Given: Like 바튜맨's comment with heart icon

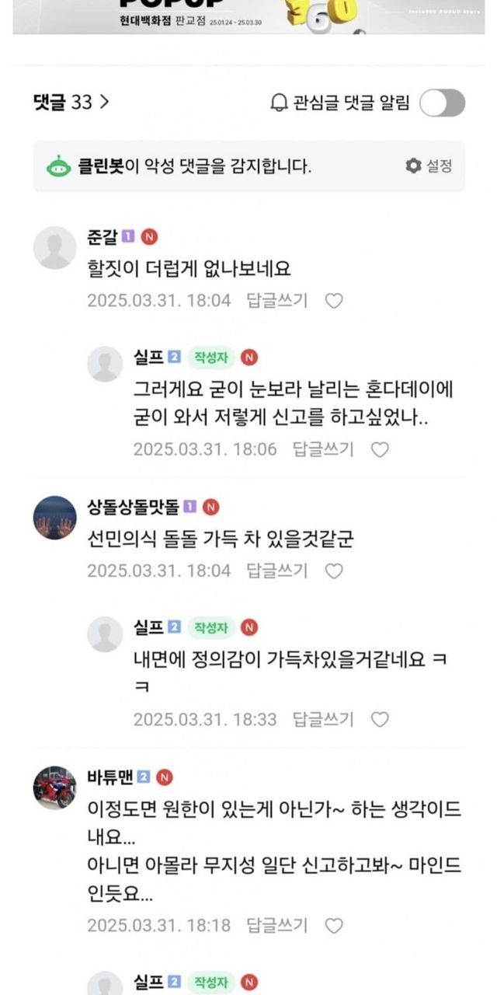Looking at the screenshot, I should [x=334, y=926].
